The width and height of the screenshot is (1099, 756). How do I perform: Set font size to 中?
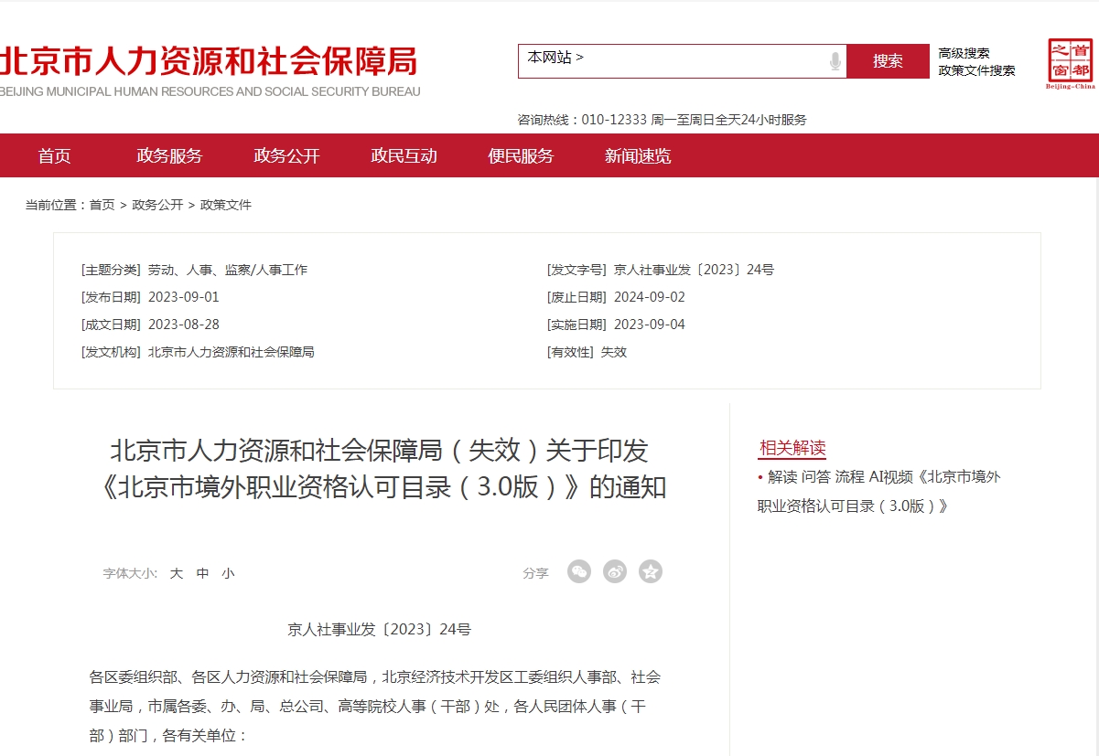tap(202, 573)
